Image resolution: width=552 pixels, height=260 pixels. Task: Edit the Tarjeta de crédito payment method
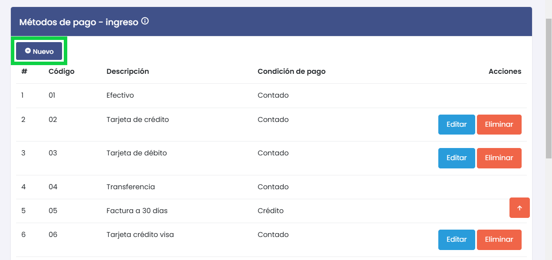[457, 125]
